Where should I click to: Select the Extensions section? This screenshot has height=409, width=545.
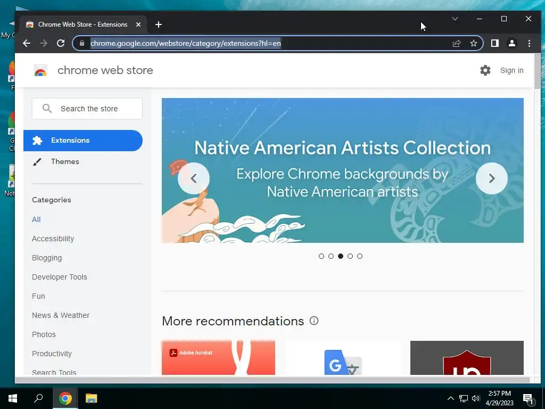pyautogui.click(x=82, y=141)
